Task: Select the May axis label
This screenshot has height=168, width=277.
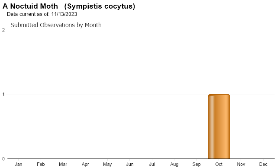Action: (107, 164)
